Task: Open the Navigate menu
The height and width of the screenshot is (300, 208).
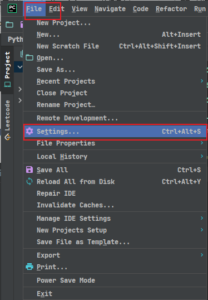Action: point(110,9)
